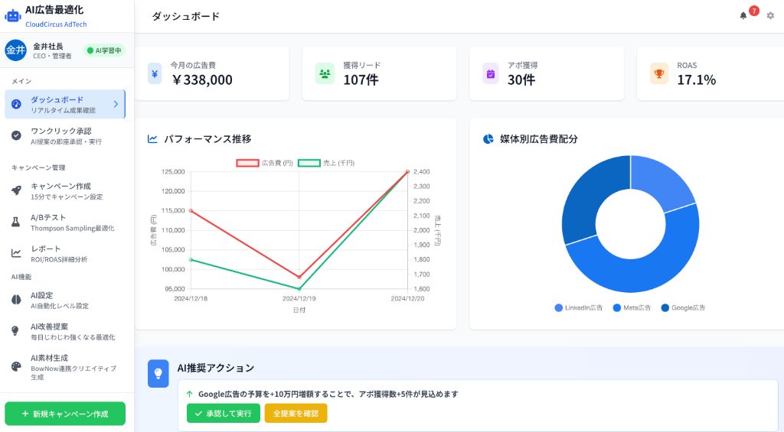784x432 pixels.
Task: Click the 107件 value
Action: tap(361, 80)
